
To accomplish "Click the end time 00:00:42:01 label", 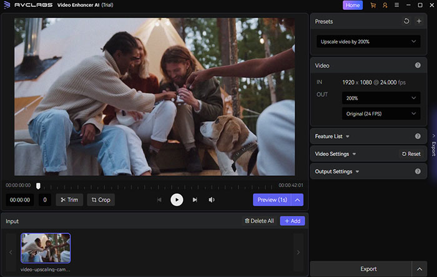I will point(291,185).
